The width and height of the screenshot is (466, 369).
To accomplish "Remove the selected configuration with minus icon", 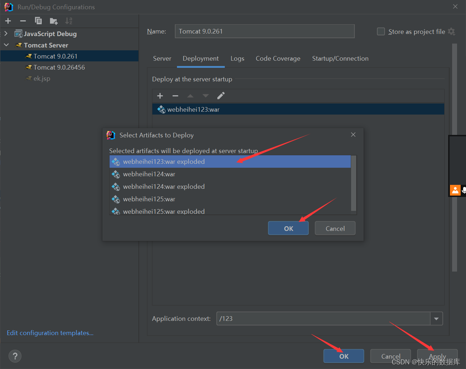I will (23, 21).
